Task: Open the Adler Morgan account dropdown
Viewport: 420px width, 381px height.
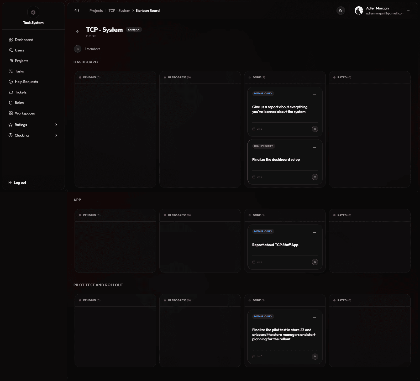Action: [408, 11]
